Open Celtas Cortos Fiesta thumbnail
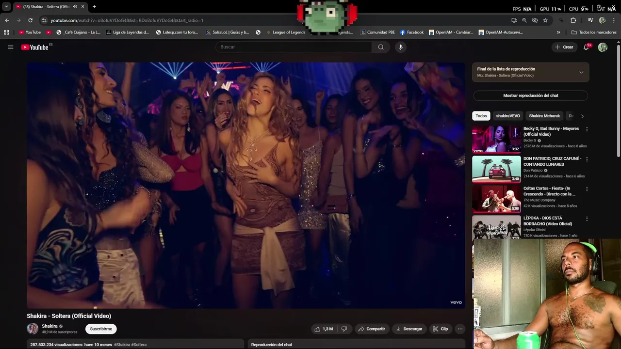The width and height of the screenshot is (621, 349). 496,199
